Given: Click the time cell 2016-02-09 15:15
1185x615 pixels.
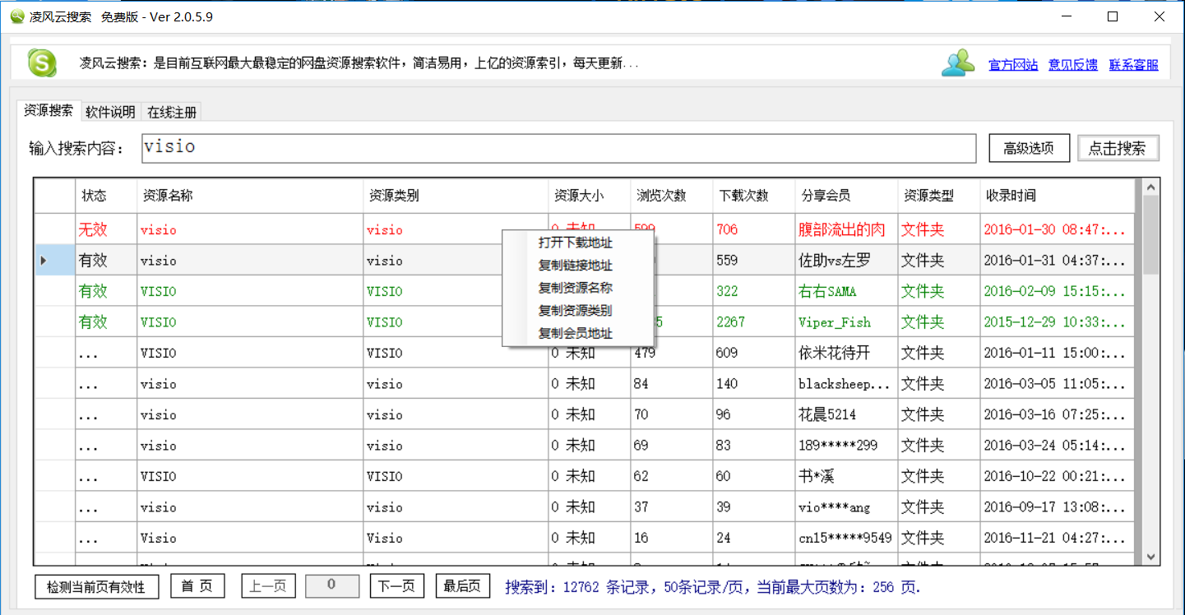Looking at the screenshot, I should pyautogui.click(x=1057, y=291).
